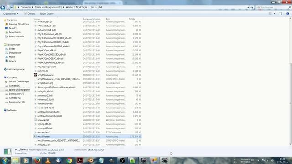Sort by Größe column header

point(135,19)
